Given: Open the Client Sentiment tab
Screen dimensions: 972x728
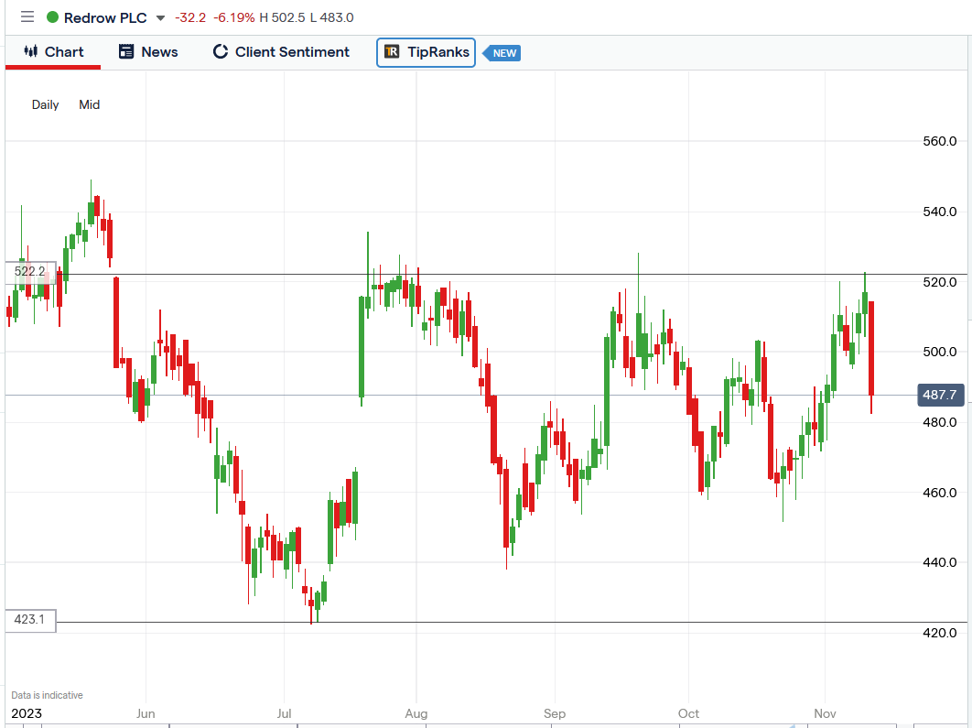Looking at the screenshot, I should click(x=281, y=52).
